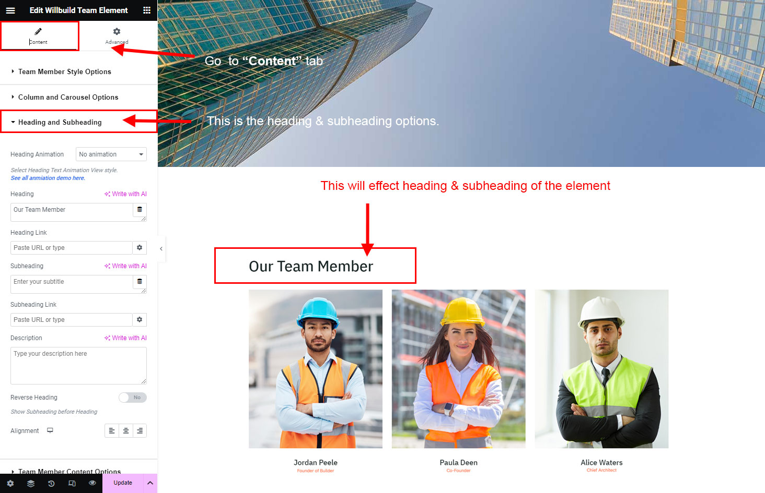Viewport: 765px width, 493px height.
Task: Set heading alignment to center
Action: pyautogui.click(x=126, y=431)
